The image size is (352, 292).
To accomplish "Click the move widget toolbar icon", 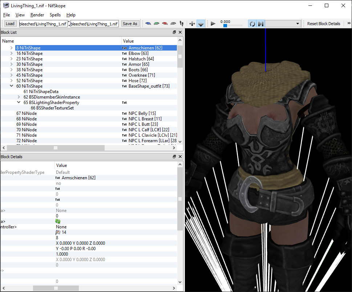I will [192, 23].
